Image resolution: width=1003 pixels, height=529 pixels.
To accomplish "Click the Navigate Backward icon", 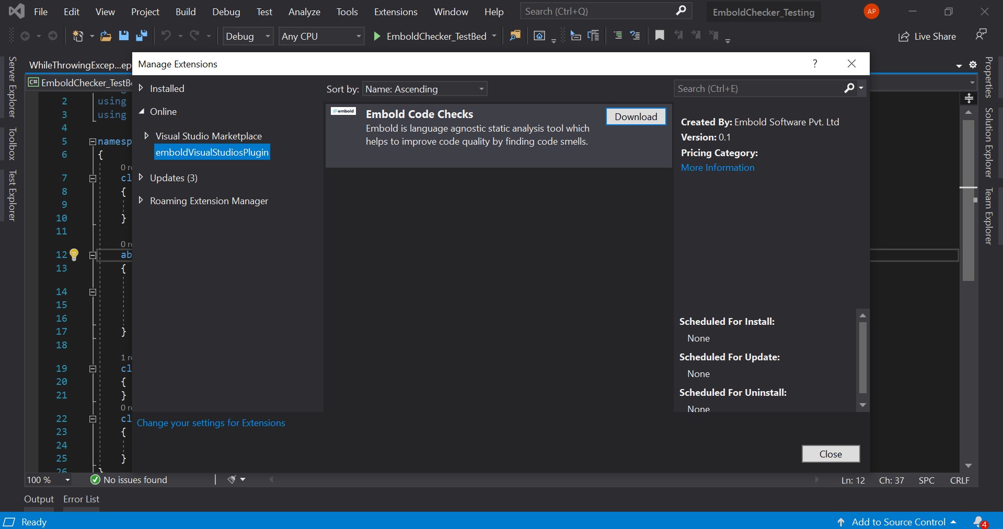I will [x=25, y=36].
